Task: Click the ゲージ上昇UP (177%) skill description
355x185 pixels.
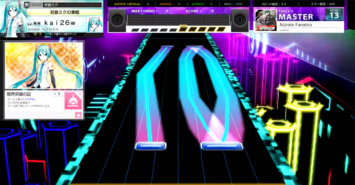Action: tap(21, 99)
